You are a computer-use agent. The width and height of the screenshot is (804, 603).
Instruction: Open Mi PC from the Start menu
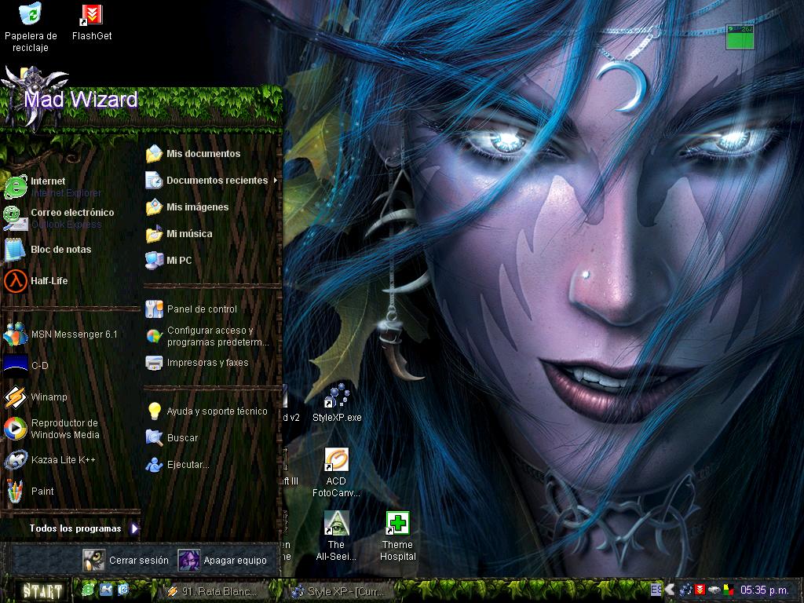point(211,261)
